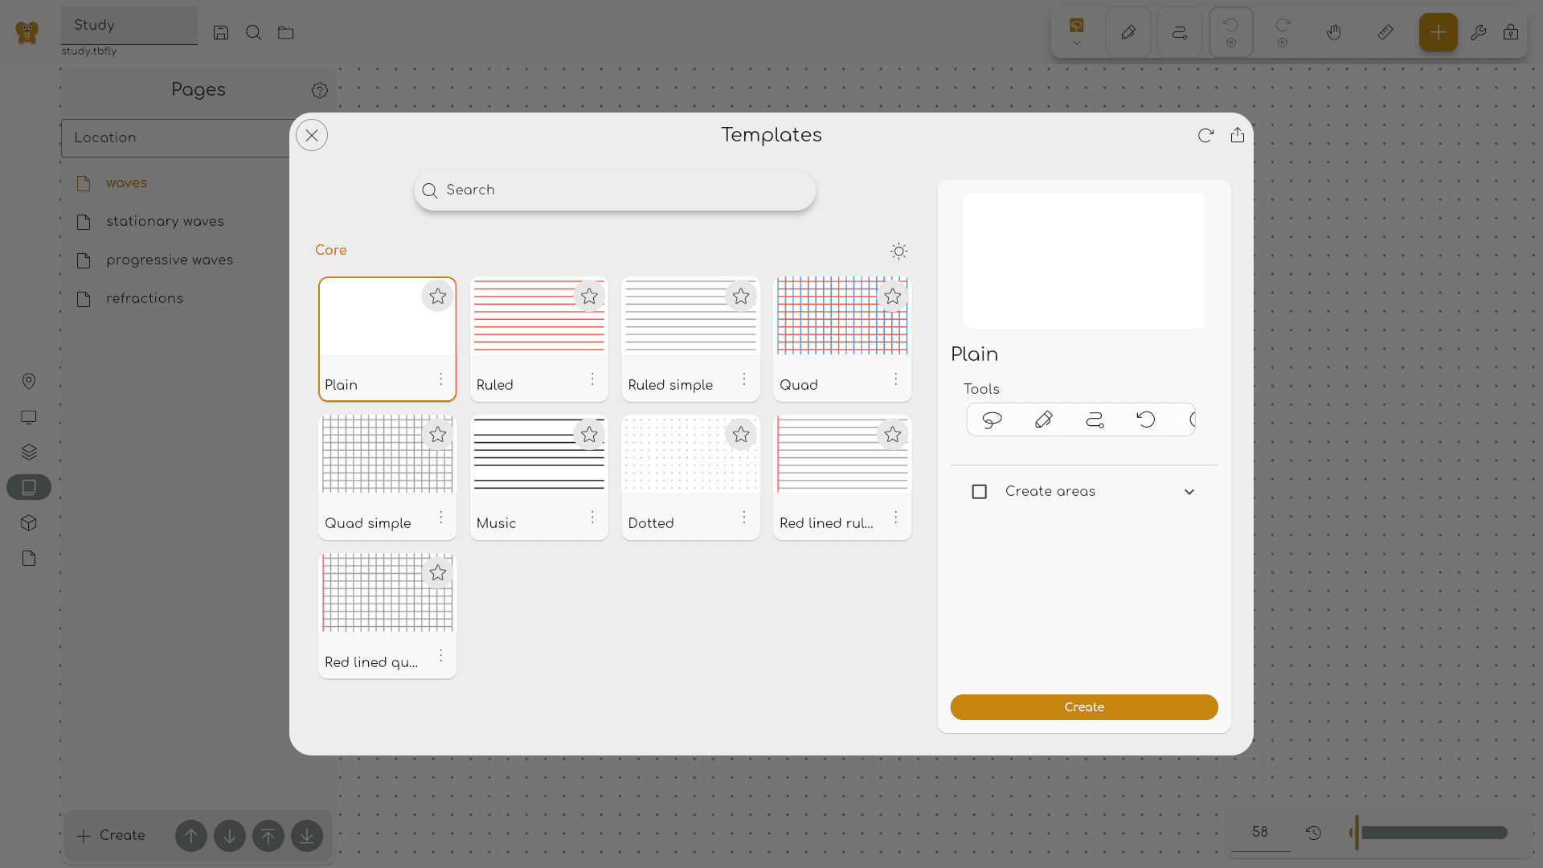The width and height of the screenshot is (1543, 868).
Task: Open the presentation screen sidebar icon
Action: [29, 417]
